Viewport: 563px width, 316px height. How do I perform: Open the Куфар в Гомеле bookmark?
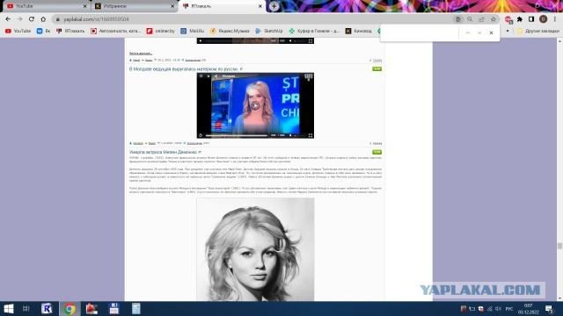315,32
